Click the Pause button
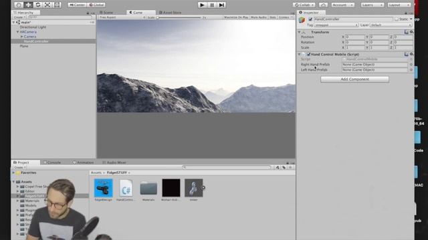The height and width of the screenshot is (240, 428). [212, 5]
